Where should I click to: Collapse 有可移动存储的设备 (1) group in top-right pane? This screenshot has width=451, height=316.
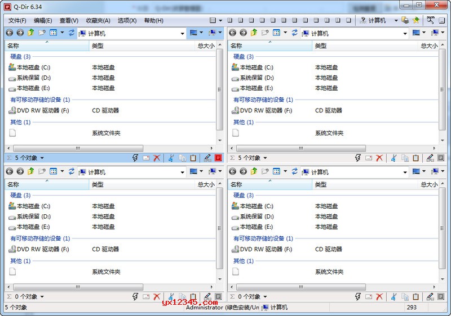click(x=263, y=100)
